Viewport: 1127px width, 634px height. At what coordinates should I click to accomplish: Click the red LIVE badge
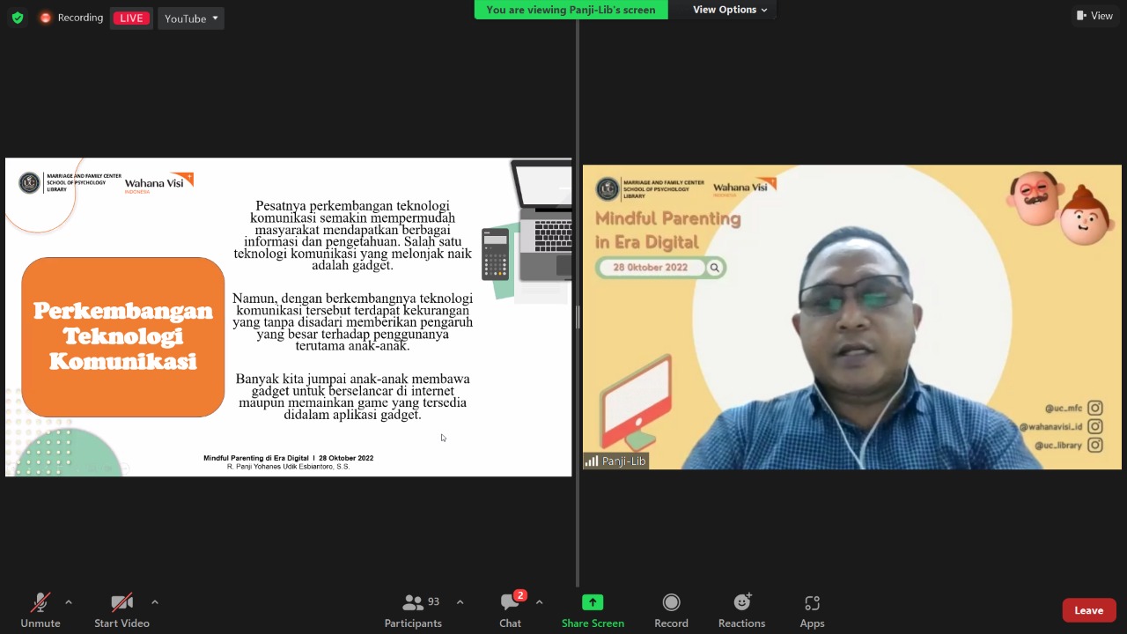click(131, 18)
